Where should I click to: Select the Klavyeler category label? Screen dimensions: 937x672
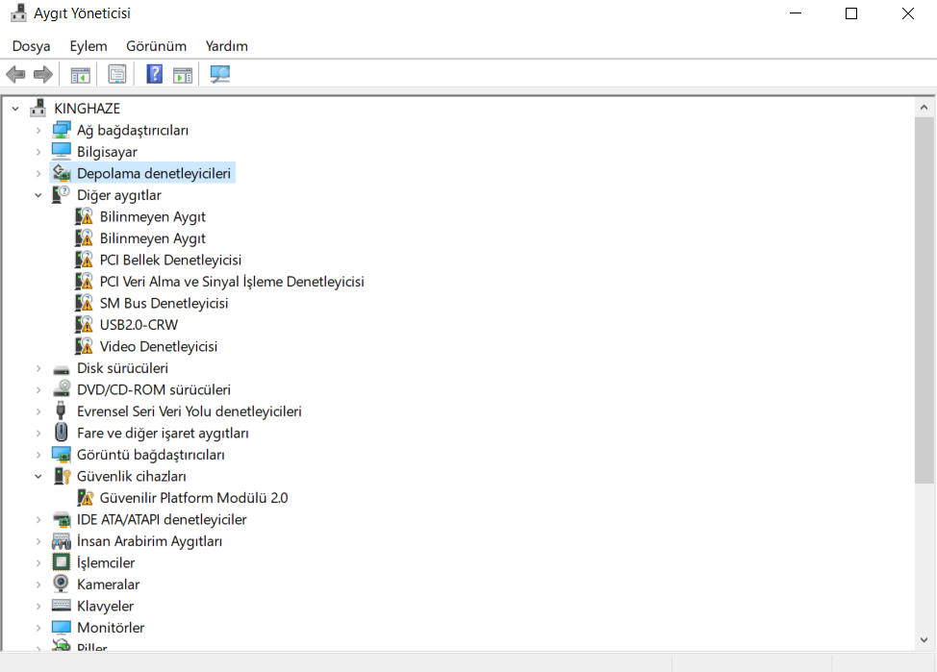pyautogui.click(x=105, y=606)
